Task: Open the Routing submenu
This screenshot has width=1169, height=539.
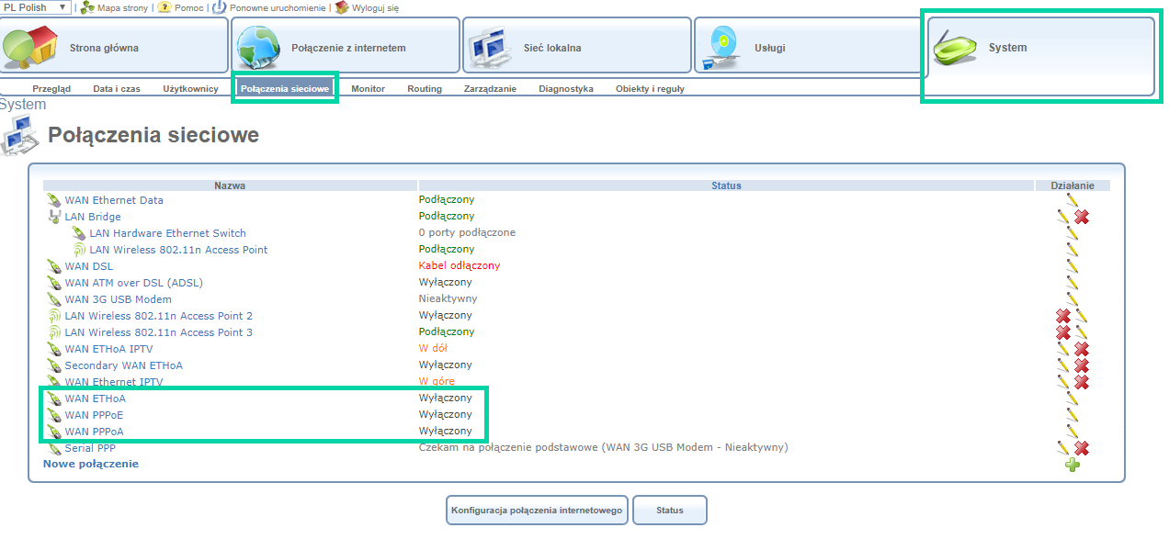Action: coord(425,89)
